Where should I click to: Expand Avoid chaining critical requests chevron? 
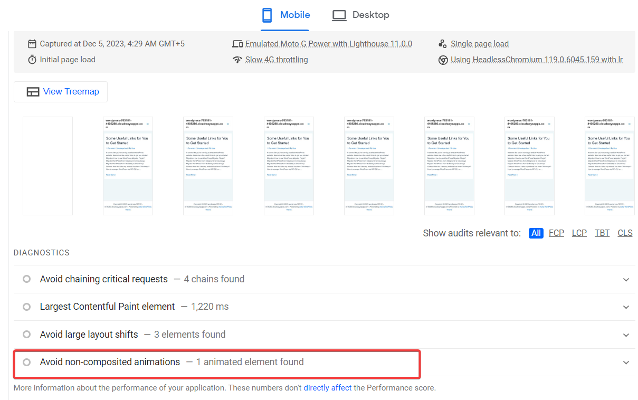click(626, 280)
